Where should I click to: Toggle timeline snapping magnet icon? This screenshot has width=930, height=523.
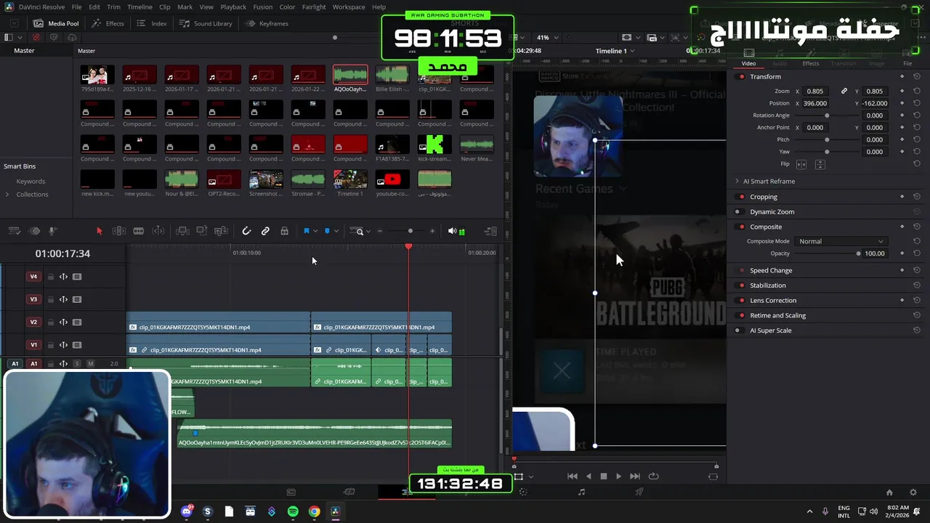tap(246, 231)
